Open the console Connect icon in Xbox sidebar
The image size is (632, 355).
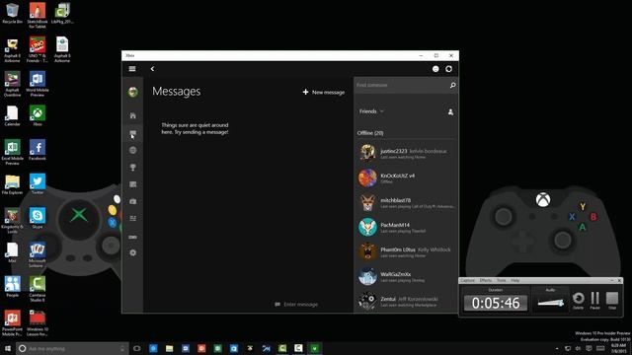[x=133, y=237]
